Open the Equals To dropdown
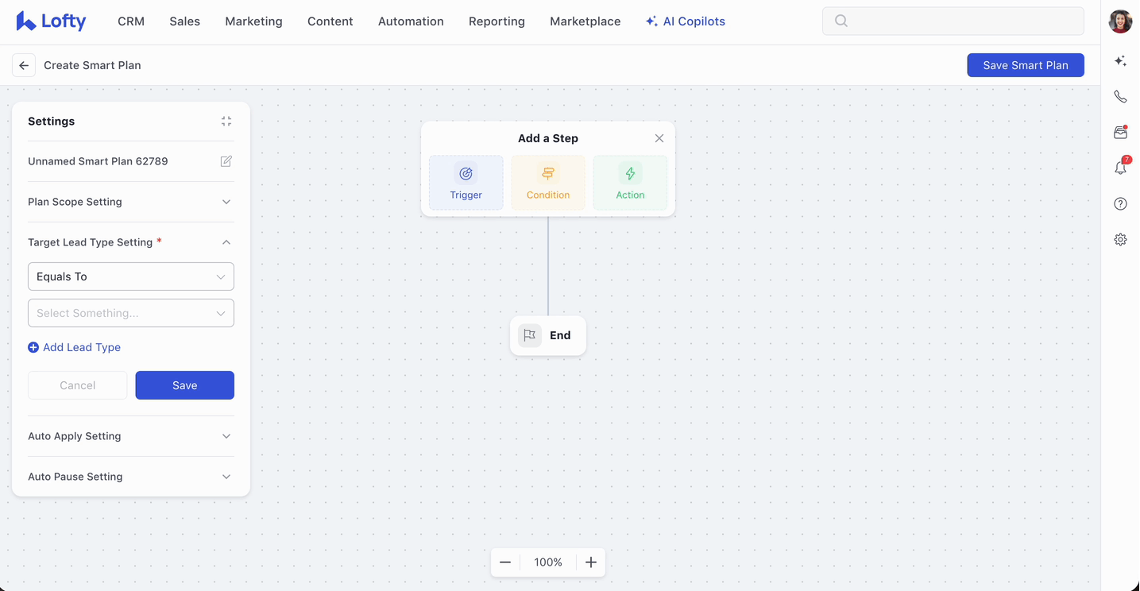1140x591 pixels. pyautogui.click(x=131, y=276)
